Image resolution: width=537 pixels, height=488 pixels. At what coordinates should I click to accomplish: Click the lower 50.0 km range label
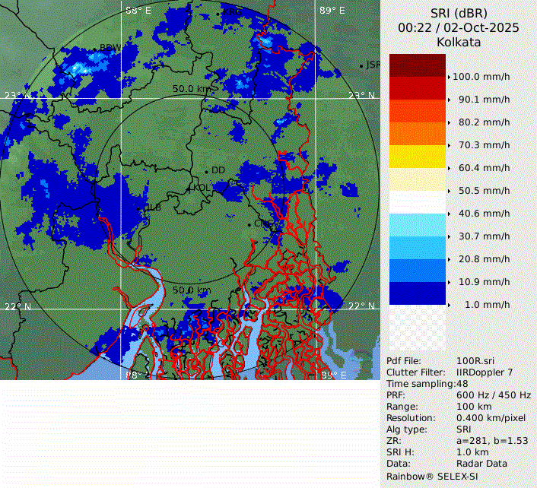point(192,290)
